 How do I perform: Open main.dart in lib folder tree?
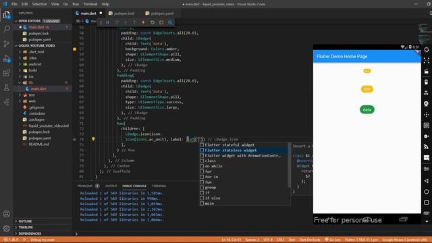pyautogui.click(x=38, y=88)
